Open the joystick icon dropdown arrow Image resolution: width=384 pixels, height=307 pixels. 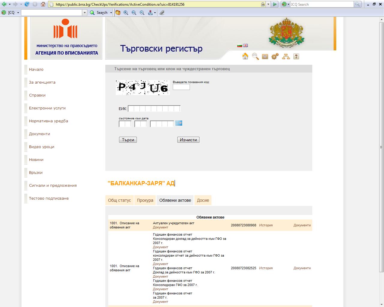pos(155,13)
